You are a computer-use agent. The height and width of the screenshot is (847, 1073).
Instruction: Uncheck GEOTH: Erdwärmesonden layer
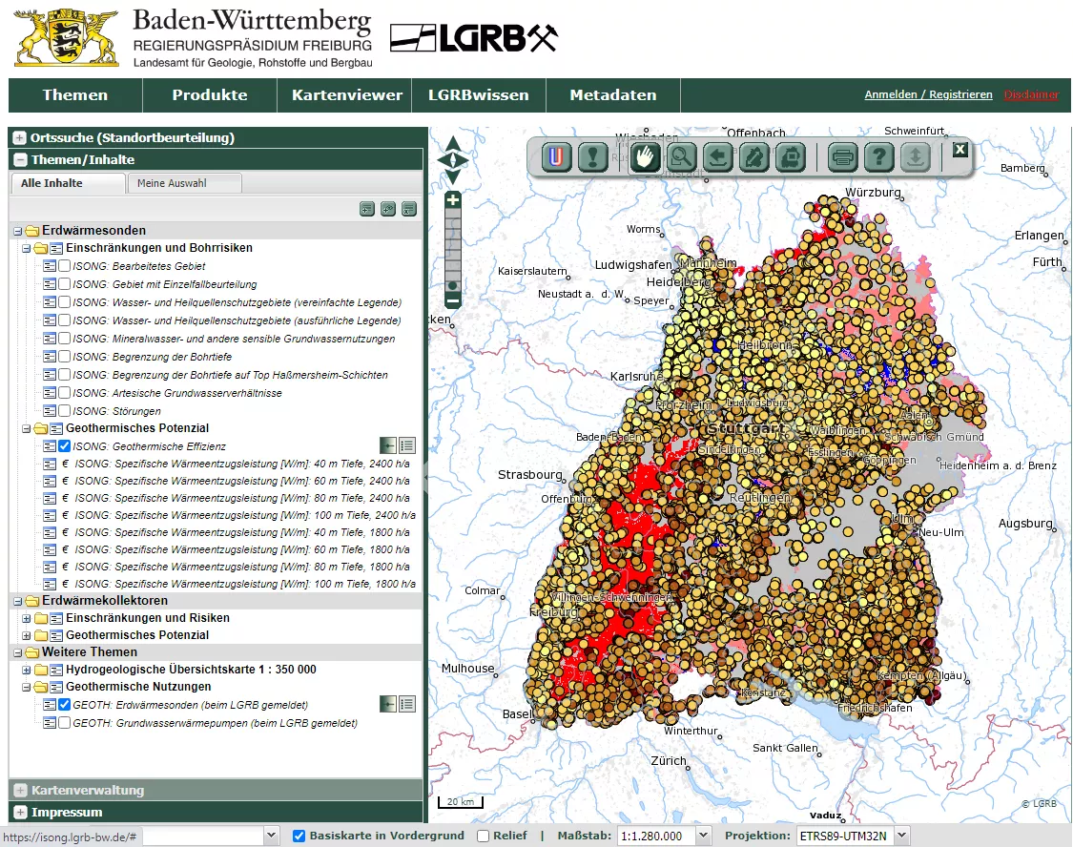click(x=64, y=705)
